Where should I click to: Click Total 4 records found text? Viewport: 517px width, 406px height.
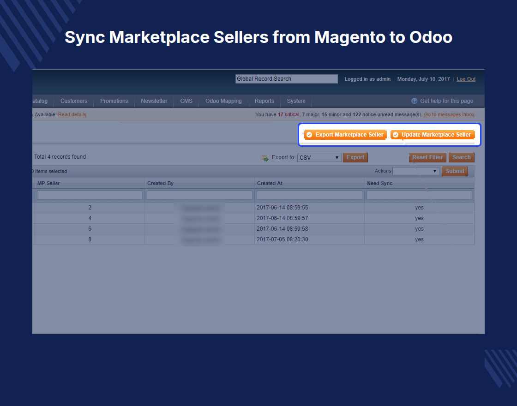[60, 157]
